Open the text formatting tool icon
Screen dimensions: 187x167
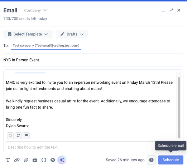8,160
